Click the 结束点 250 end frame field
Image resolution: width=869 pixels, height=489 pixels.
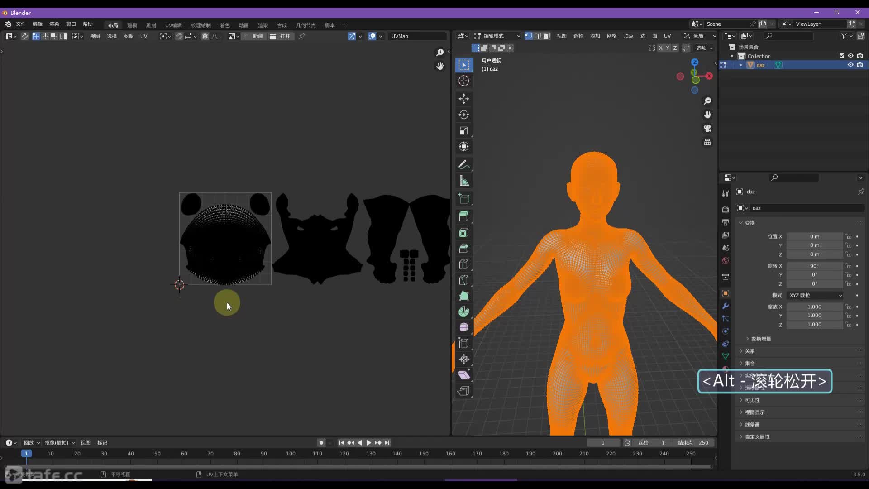pos(693,442)
